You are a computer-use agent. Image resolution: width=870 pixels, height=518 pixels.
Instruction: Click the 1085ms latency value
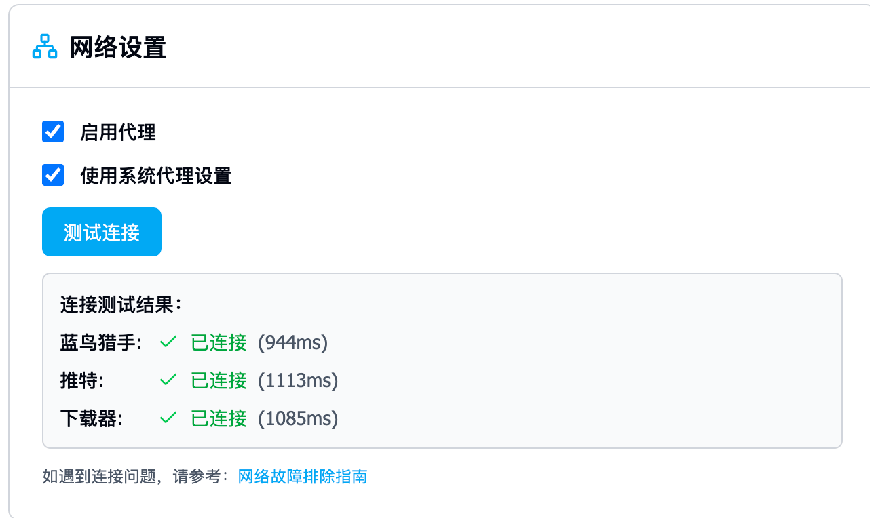pyautogui.click(x=298, y=419)
